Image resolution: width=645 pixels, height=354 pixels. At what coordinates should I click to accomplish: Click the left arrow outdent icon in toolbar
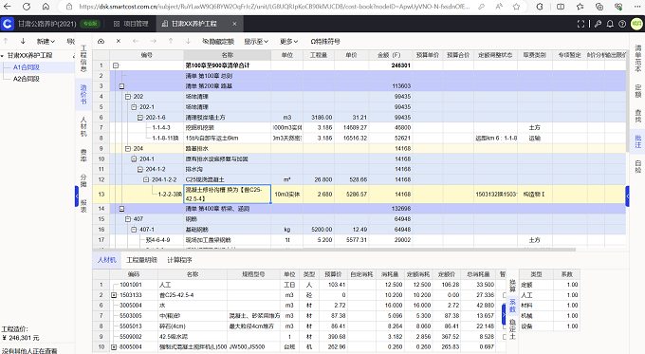(136, 41)
